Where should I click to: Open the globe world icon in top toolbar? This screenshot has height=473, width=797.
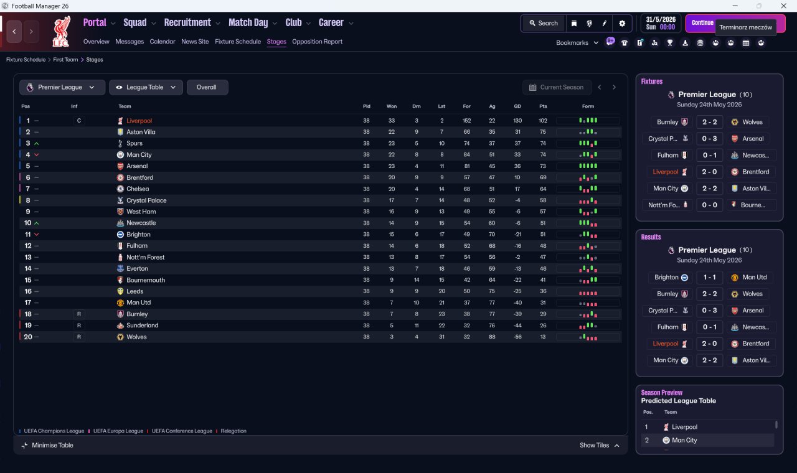coord(589,23)
